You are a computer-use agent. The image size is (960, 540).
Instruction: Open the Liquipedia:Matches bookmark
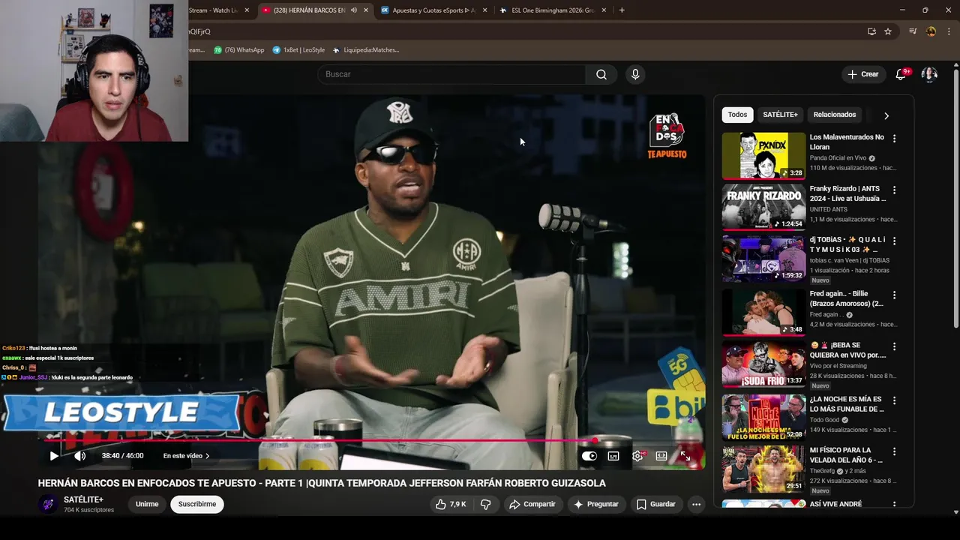coord(365,50)
